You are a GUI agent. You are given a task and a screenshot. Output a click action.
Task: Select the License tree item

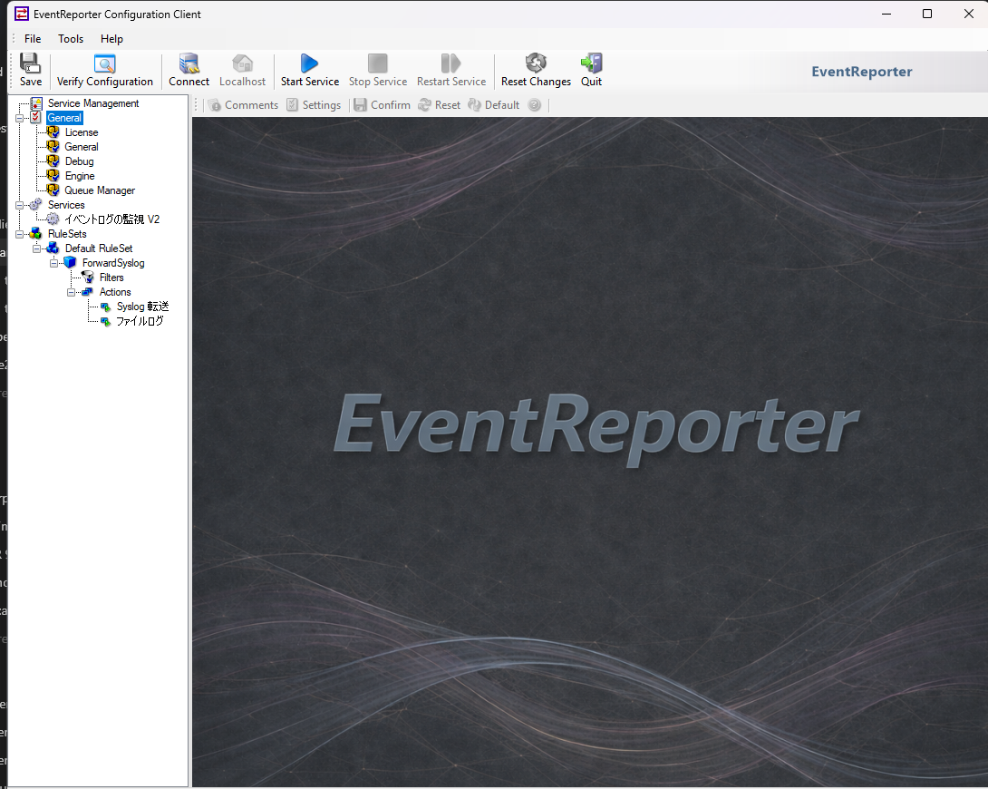point(82,132)
